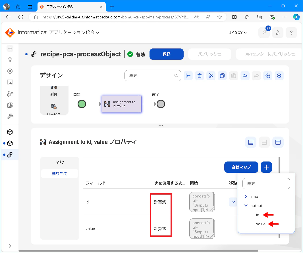Zoom in on the design canvas
Viewport: 303px width, 253px height.
[x=268, y=76]
